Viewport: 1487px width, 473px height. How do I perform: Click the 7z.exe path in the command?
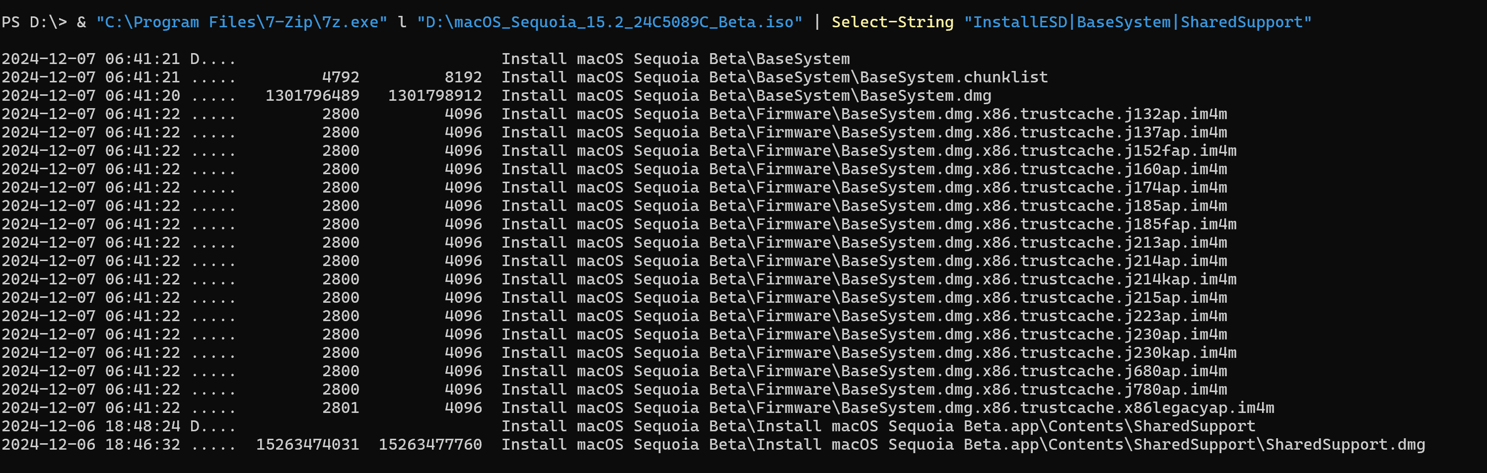241,22
